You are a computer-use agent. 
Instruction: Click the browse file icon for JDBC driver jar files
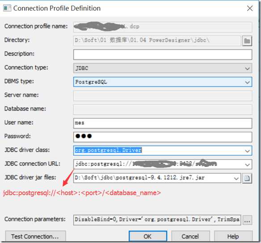[247, 178]
